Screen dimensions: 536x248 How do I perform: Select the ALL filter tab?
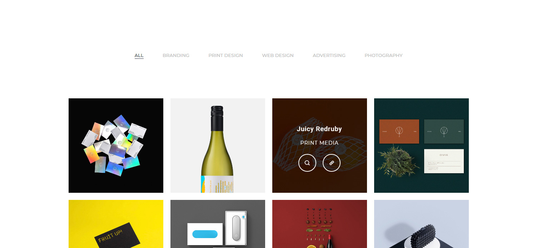[x=139, y=56]
